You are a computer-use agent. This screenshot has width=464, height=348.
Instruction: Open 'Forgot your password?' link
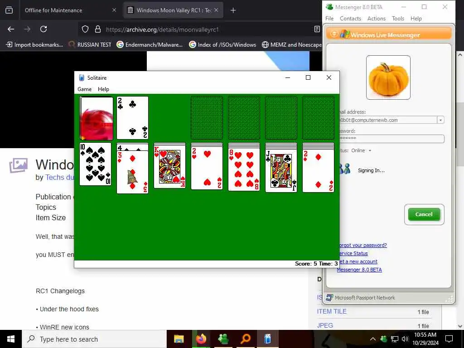362,245
